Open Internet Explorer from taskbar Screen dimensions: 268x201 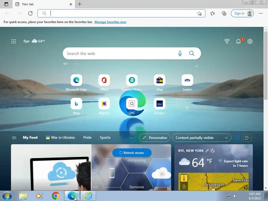coord(88,196)
